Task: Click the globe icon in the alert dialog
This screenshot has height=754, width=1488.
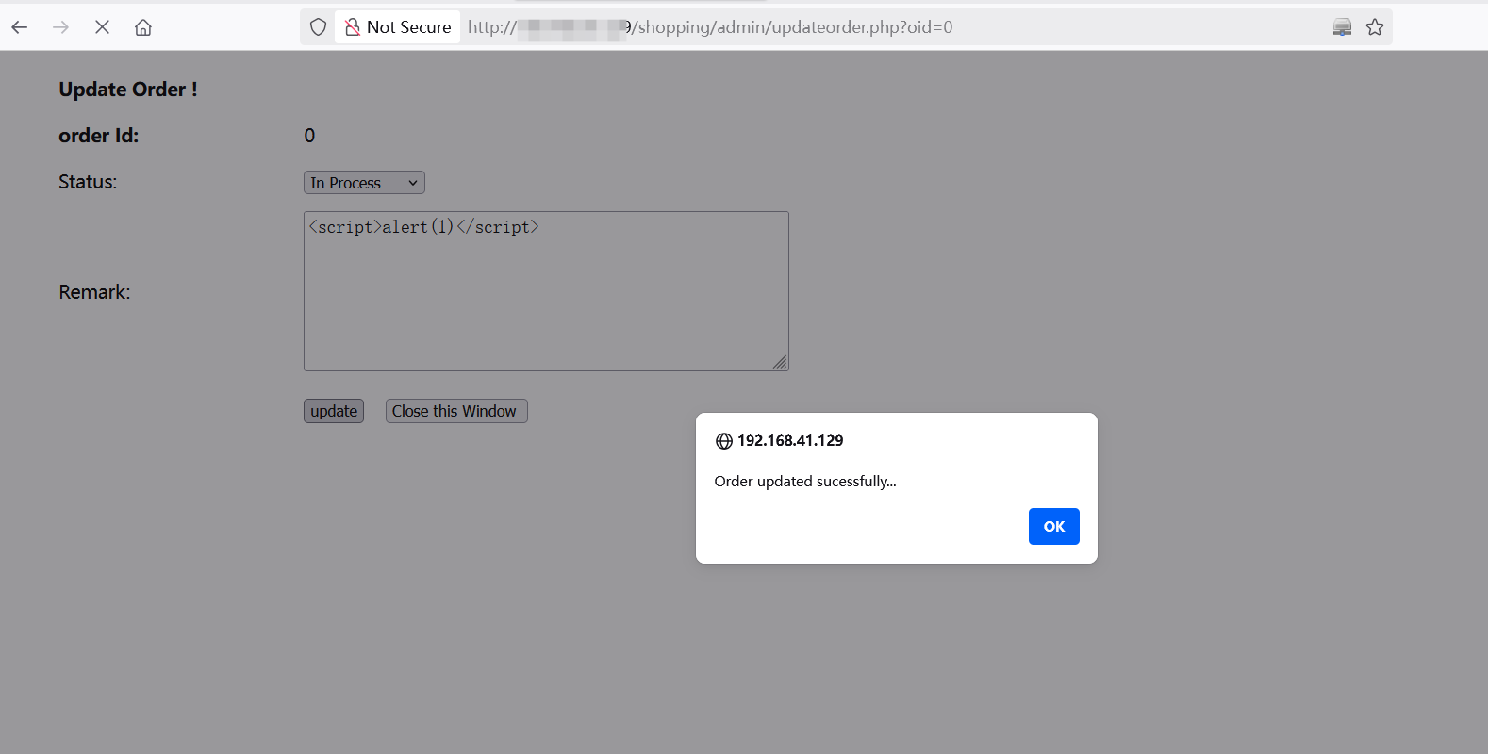Action: (724, 441)
